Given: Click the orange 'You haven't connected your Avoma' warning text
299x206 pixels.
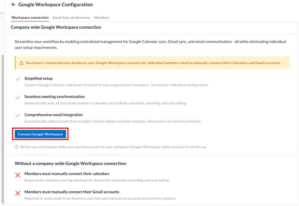Looking at the screenshot, I should [153, 63].
